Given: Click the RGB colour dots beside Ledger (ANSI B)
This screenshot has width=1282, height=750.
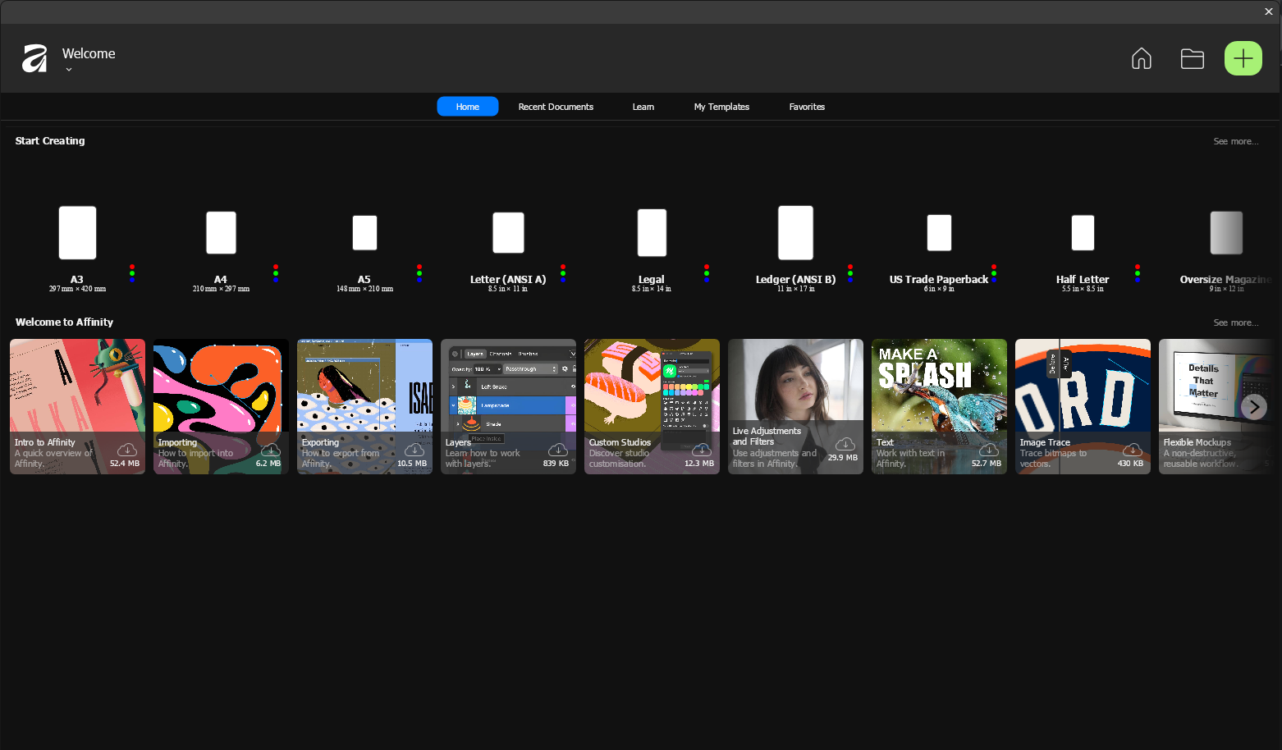Looking at the screenshot, I should (850, 273).
